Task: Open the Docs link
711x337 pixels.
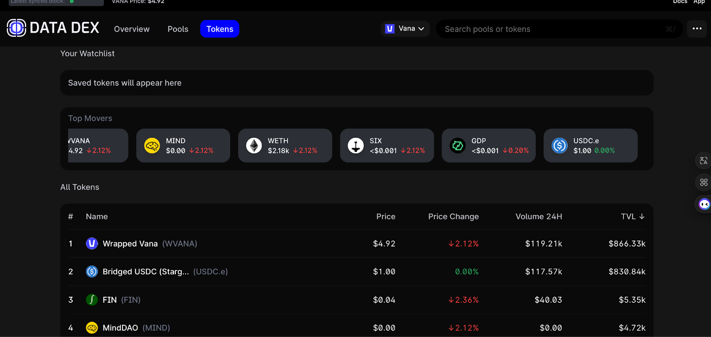Action: coord(680,2)
